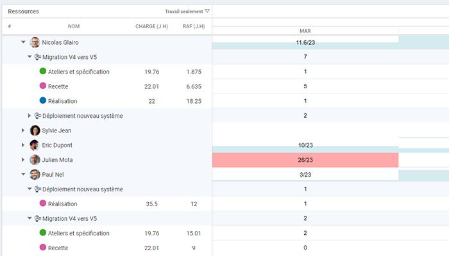Viewport: 449px width, 256px height.
Task: Expand the Sylvie Jean resource row
Action: [24, 131]
